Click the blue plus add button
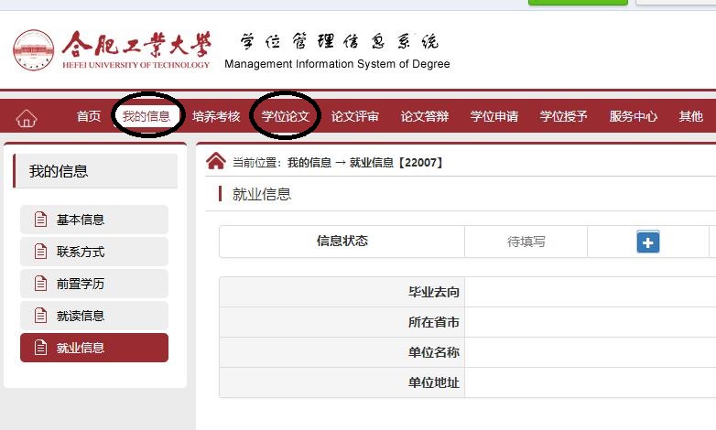The height and width of the screenshot is (430, 716). 648,242
